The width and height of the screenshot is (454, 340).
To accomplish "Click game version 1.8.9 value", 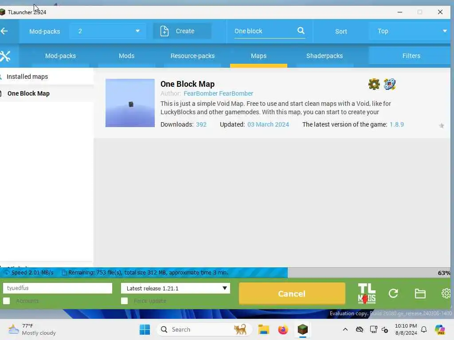I will click(397, 124).
